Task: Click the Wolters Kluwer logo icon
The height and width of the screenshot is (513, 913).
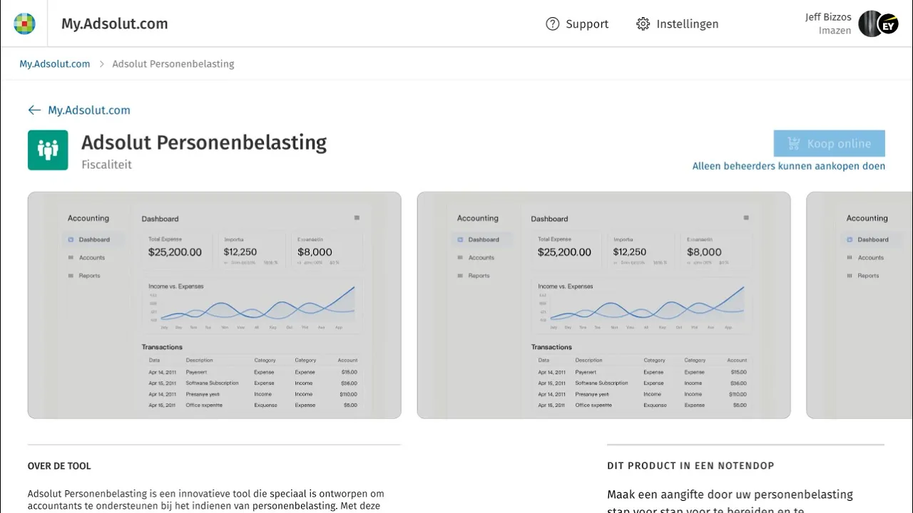Action: [24, 24]
